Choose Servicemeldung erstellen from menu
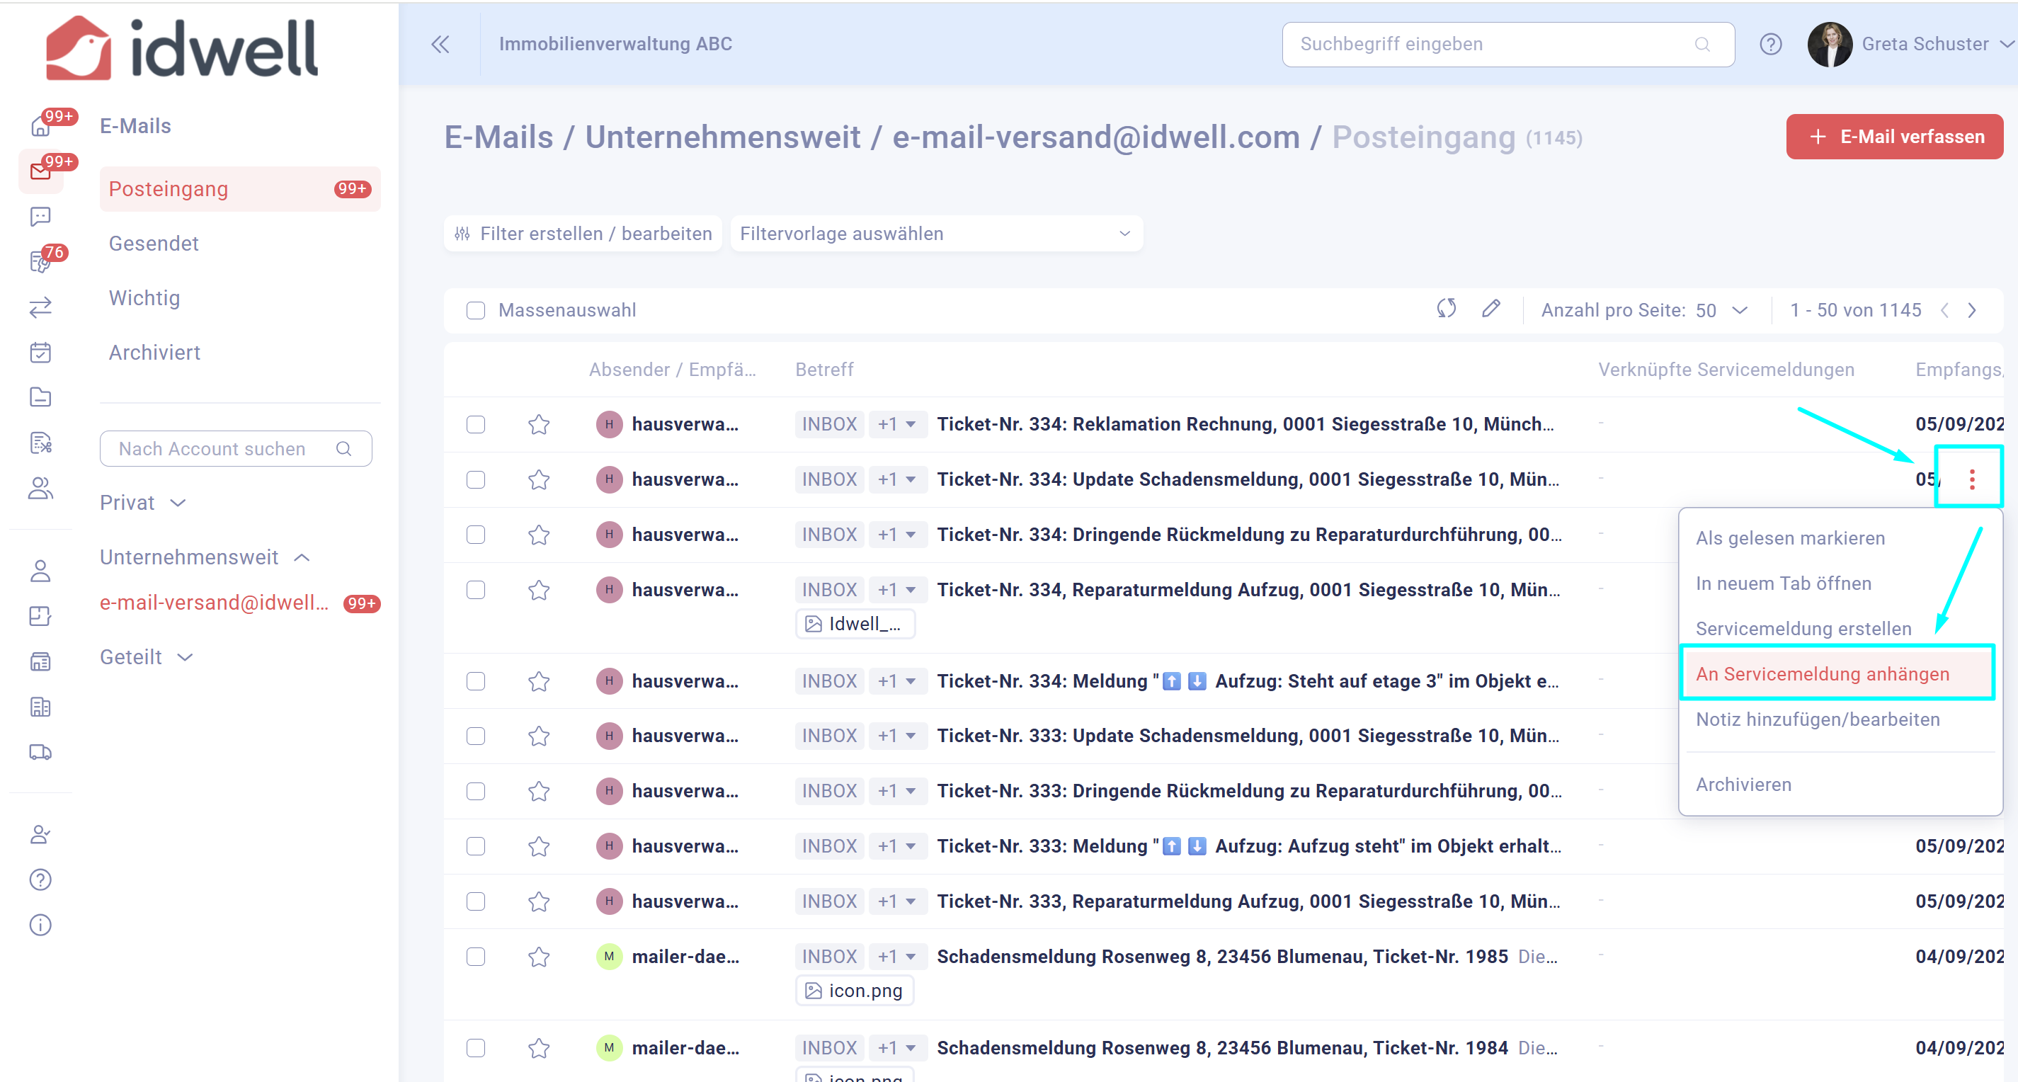 click(x=1803, y=629)
